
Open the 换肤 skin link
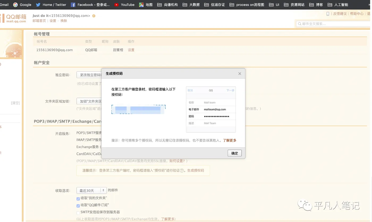[x=64, y=21]
